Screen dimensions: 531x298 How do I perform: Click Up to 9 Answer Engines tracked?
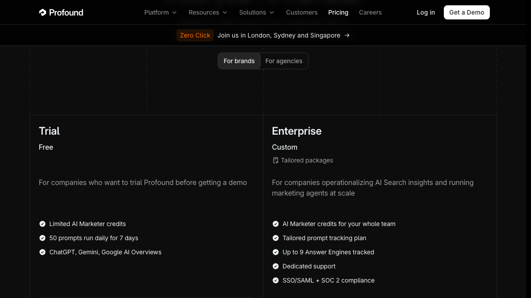[328, 252]
